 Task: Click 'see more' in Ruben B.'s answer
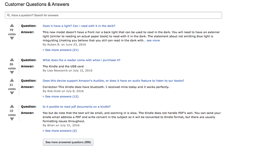coord(153,40)
